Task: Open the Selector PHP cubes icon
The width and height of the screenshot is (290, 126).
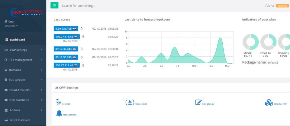Action: pos(269,103)
